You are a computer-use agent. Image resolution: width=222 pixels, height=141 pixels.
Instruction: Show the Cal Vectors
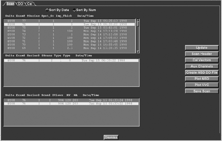[201, 60]
